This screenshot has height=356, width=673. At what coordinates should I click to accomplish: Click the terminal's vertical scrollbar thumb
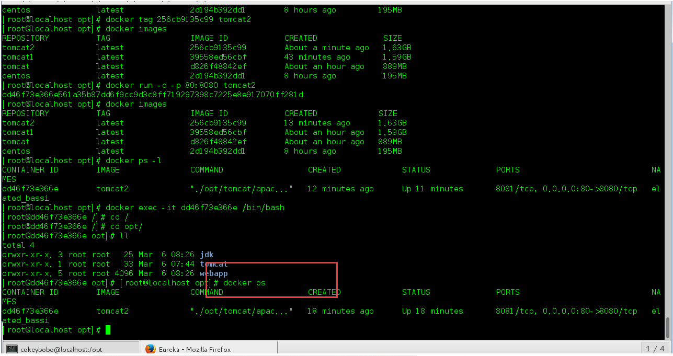[669, 327]
